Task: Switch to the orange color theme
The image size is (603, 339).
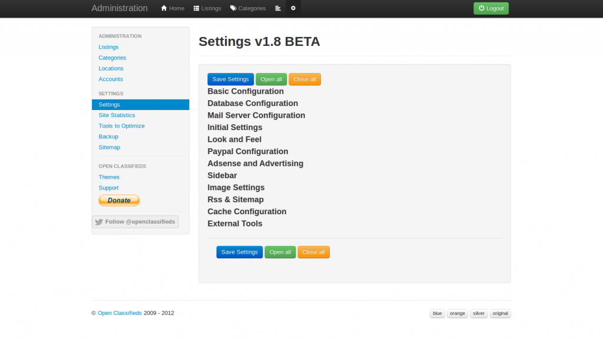Action: [x=457, y=313]
